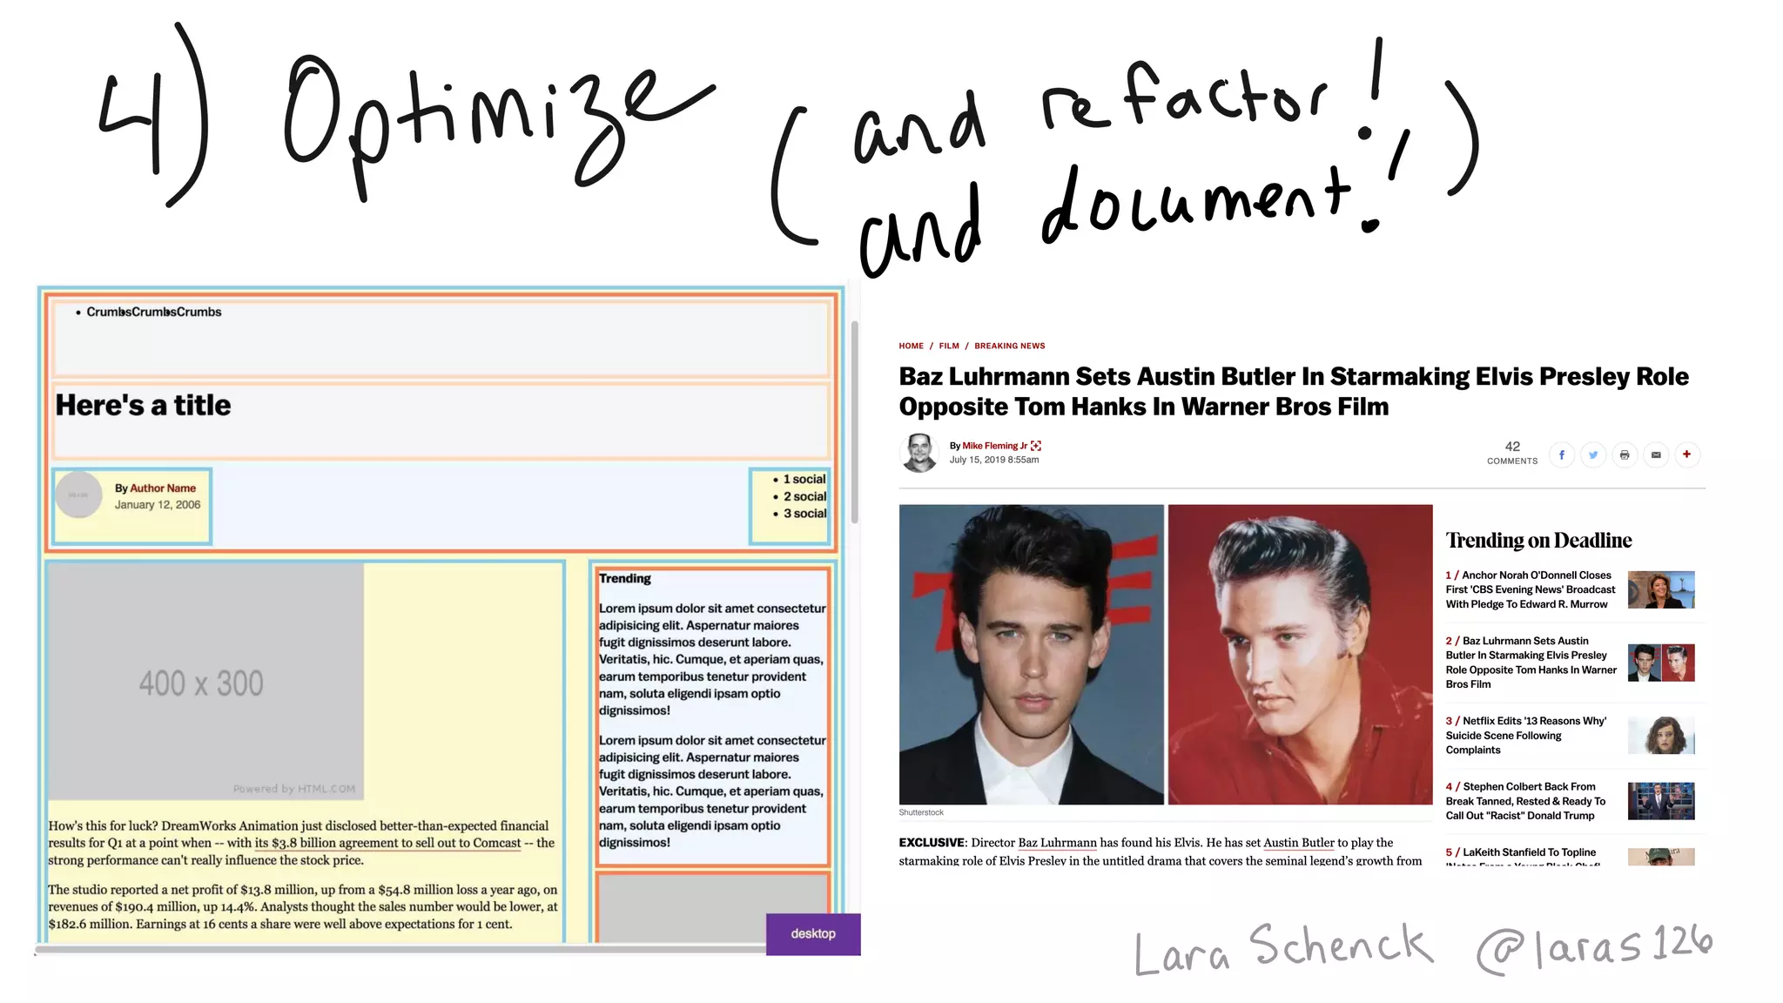
Task: Click the purple desktop button
Action: click(x=813, y=933)
